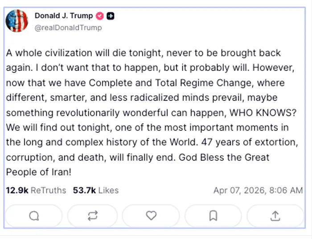View the 12.9k ReTruths list

36,190
